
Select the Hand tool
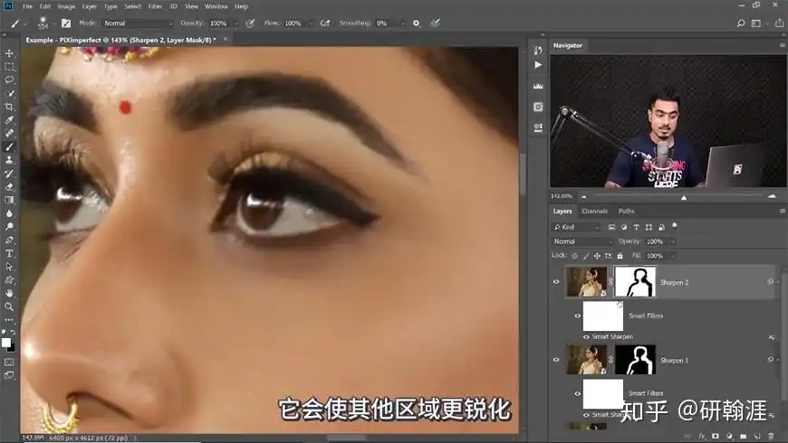point(9,293)
